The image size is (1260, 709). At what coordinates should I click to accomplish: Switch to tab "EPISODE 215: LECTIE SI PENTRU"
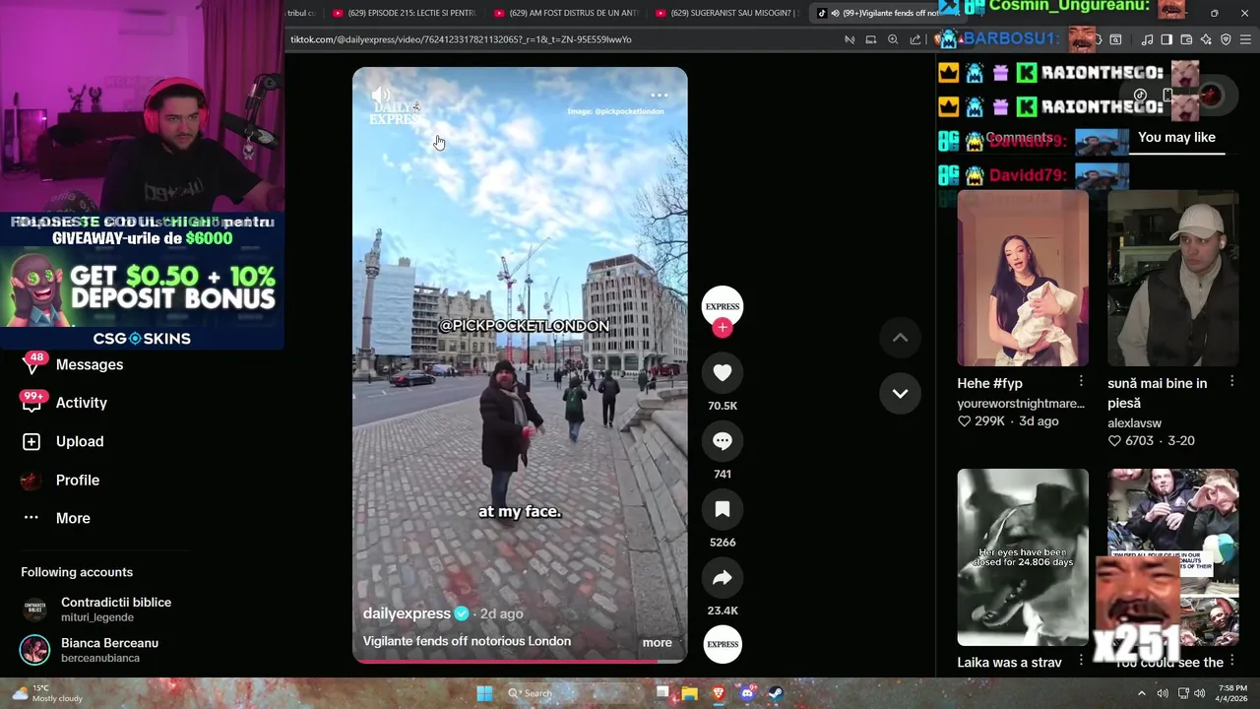point(404,13)
